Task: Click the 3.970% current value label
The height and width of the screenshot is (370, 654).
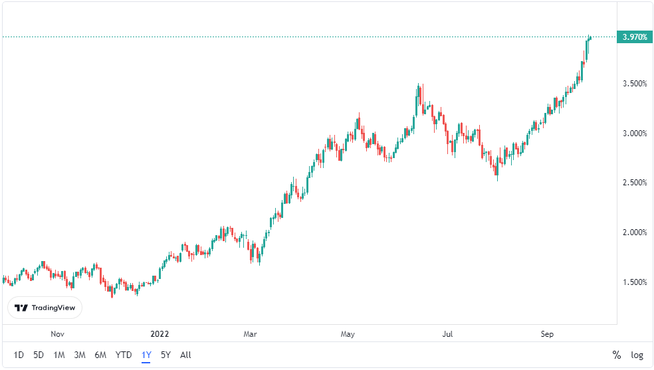Action: tap(634, 37)
